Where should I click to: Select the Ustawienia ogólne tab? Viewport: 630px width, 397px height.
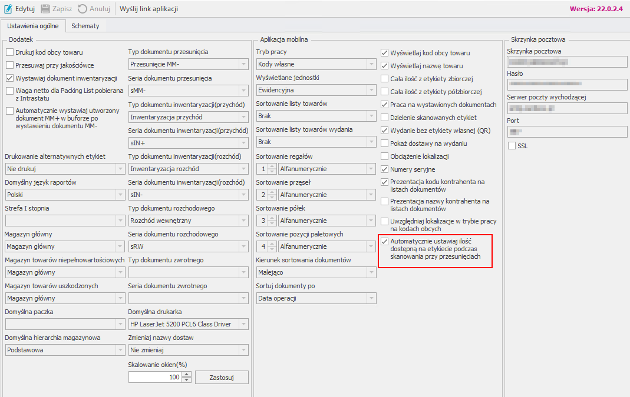pyautogui.click(x=32, y=26)
